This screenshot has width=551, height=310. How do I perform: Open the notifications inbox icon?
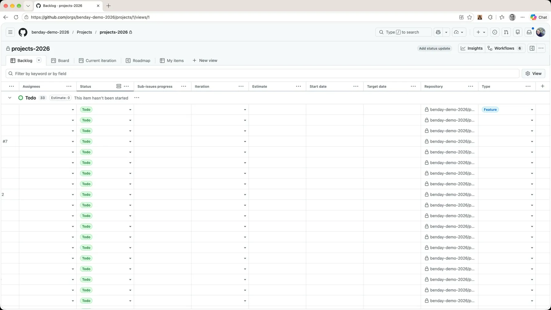pos(529,32)
